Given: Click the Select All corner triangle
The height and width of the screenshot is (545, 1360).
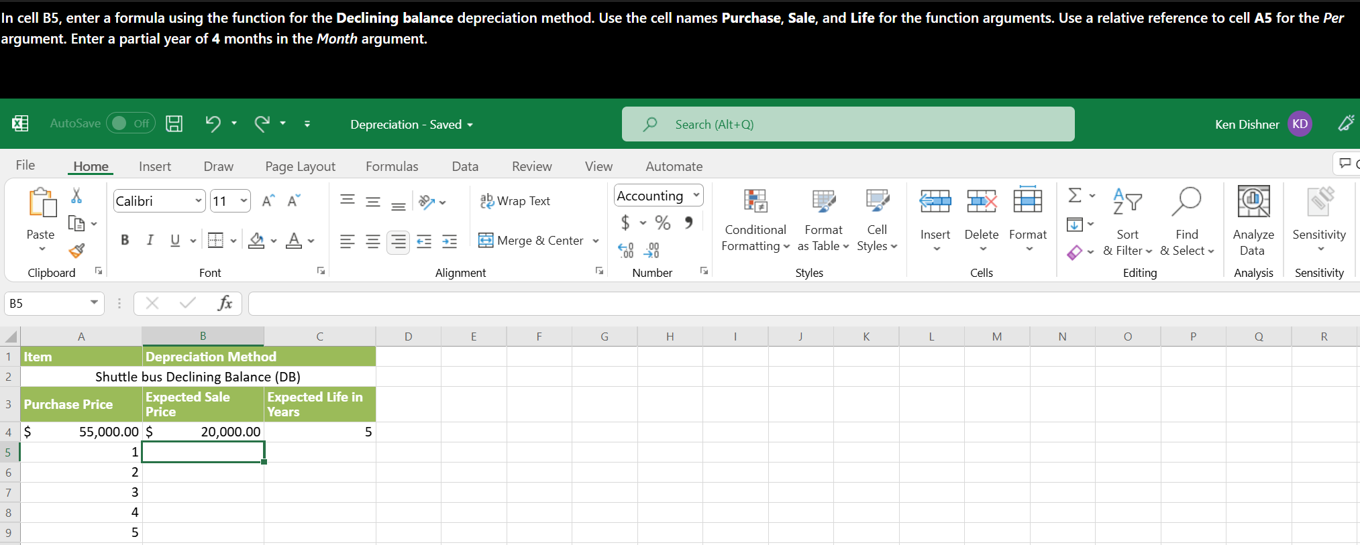Looking at the screenshot, I should coord(11,337).
